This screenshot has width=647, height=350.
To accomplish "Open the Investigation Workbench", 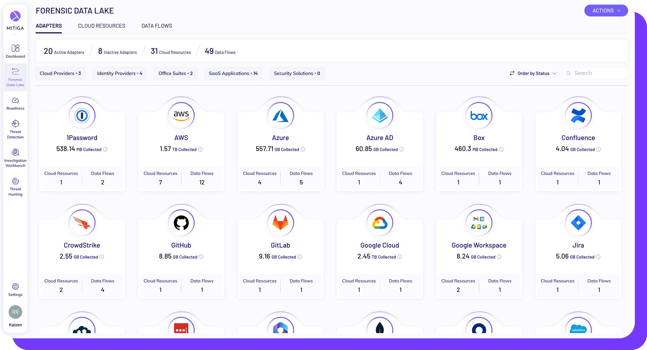I will point(15,158).
